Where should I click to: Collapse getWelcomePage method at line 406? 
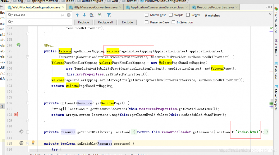click(x=28, y=103)
